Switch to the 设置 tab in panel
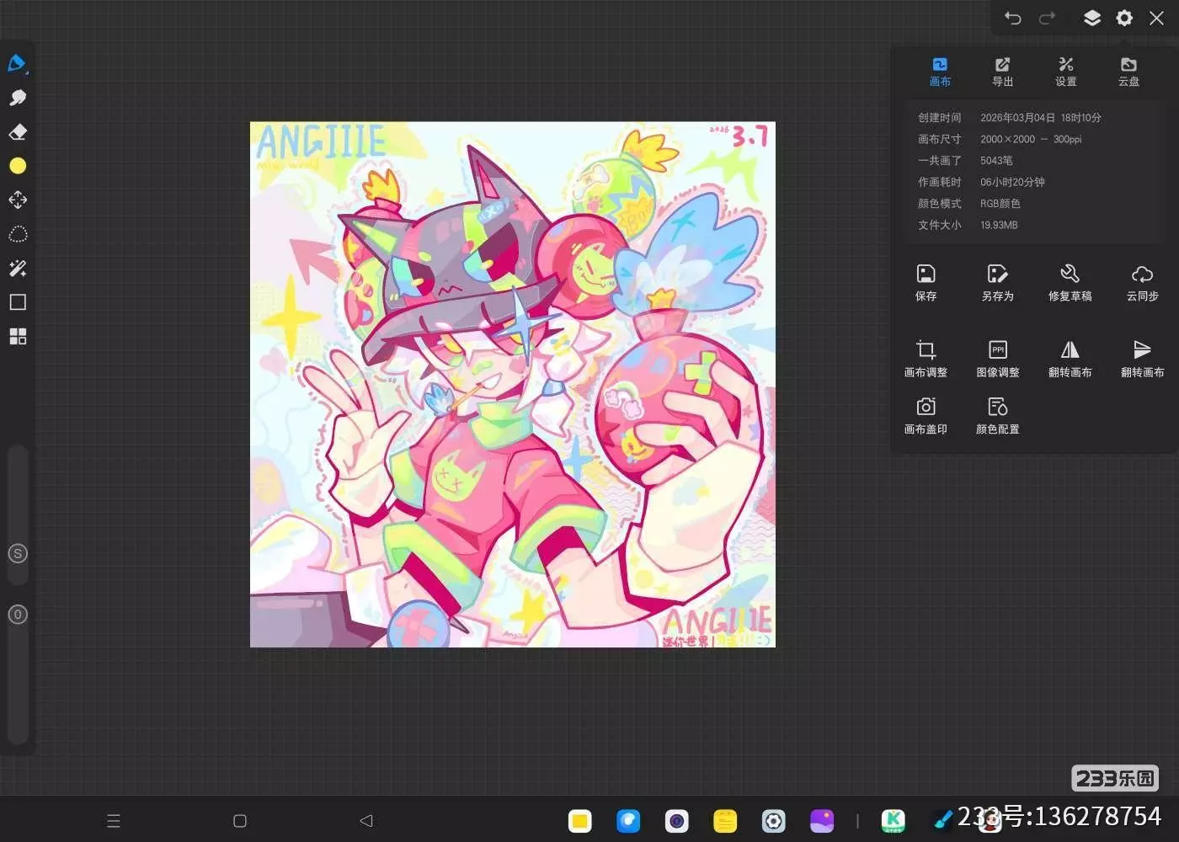1179x842 pixels. [1065, 72]
